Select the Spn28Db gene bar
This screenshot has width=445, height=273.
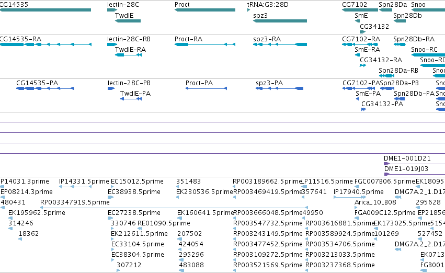click(400, 21)
